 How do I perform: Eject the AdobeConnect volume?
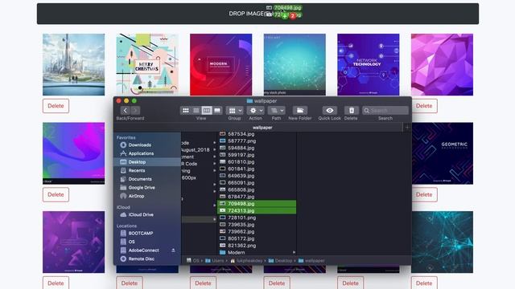[173, 250]
